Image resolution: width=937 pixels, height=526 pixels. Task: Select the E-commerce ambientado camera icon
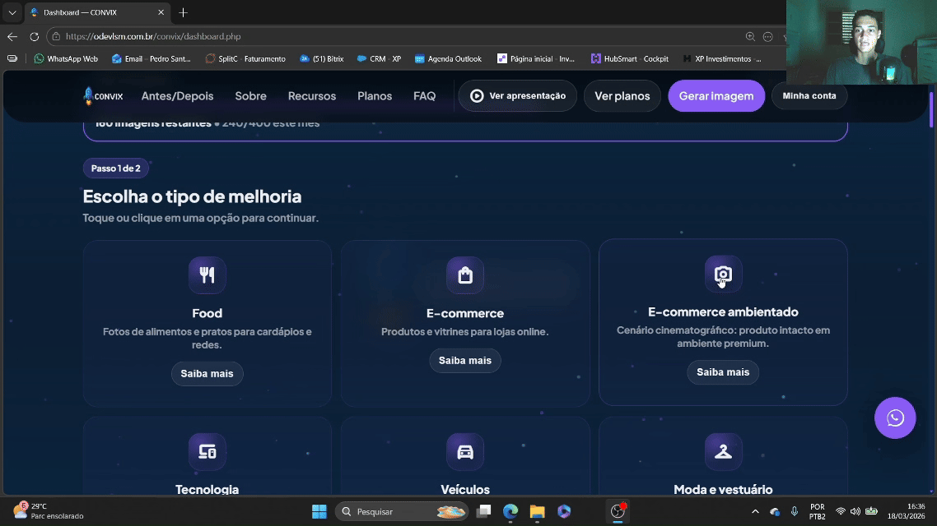(x=722, y=275)
